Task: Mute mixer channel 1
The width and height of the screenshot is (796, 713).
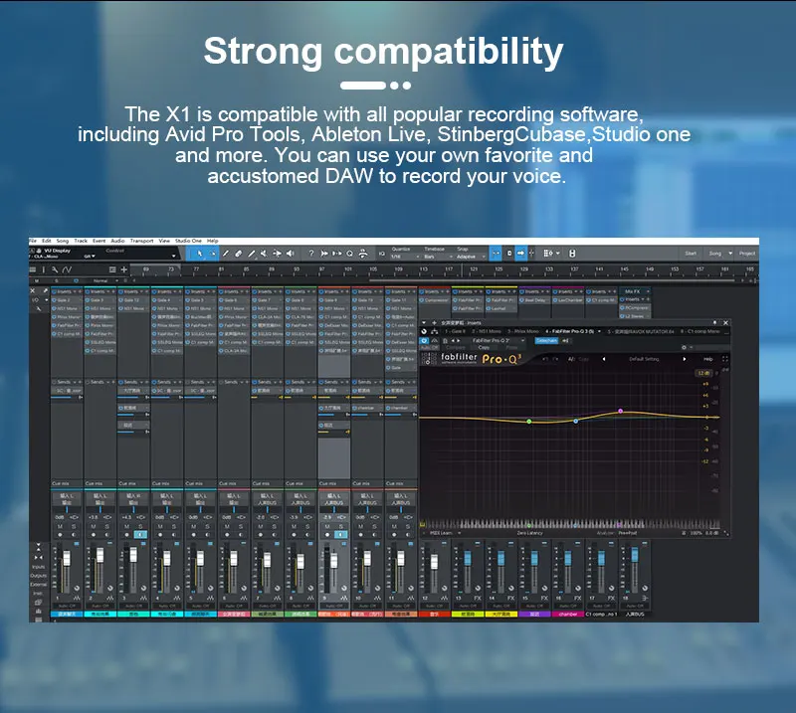Action: [61, 527]
